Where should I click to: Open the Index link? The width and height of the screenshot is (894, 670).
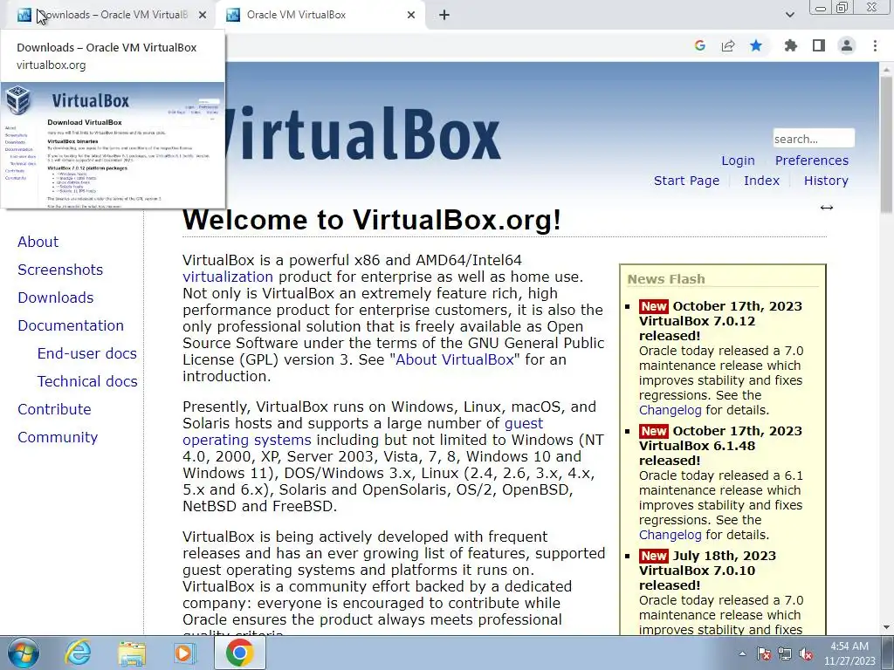(761, 181)
